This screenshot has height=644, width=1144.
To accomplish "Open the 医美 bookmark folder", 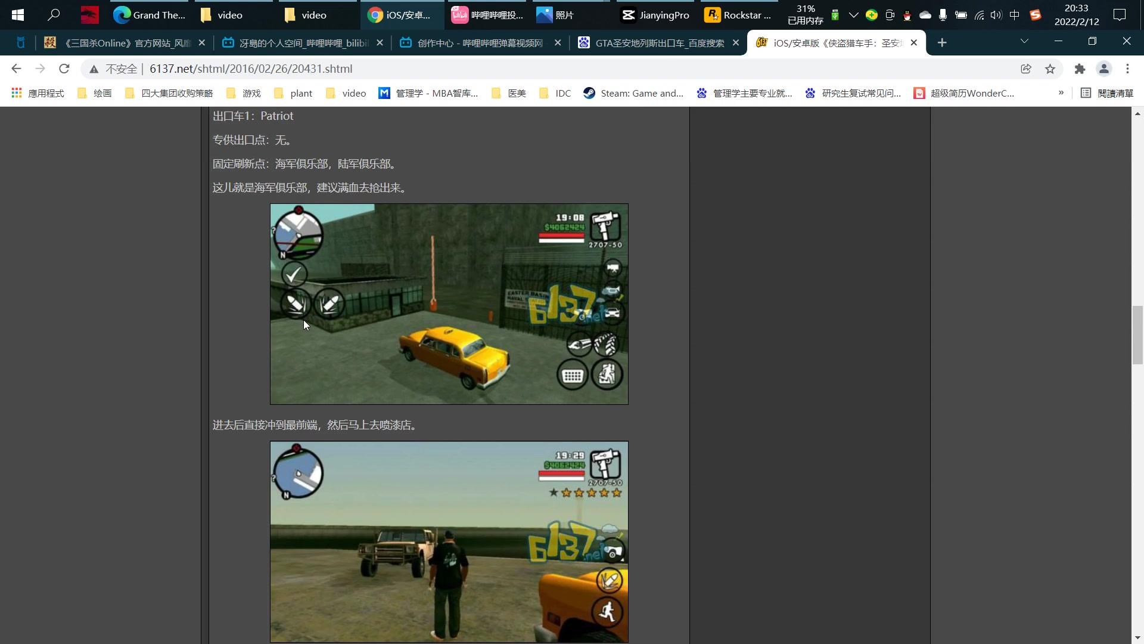I will (x=509, y=93).
